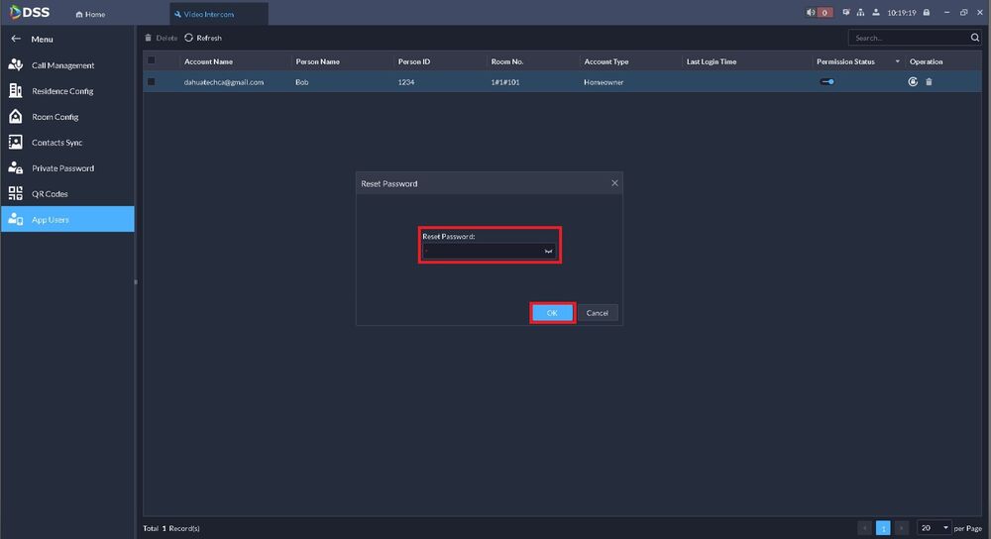Click the lock icon beside the clock
The width and height of the screenshot is (991, 539).
[x=926, y=13]
